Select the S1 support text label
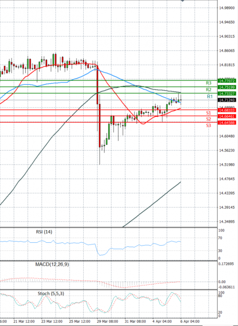The width and height of the screenshot is (238, 326). coord(208,113)
